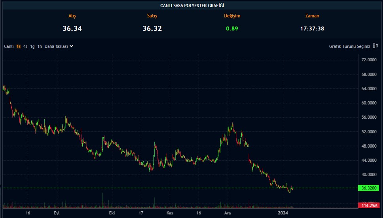Screen dimensions: 383x218
Task: Click the 2024 label on time axis
Action: (x=283, y=213)
